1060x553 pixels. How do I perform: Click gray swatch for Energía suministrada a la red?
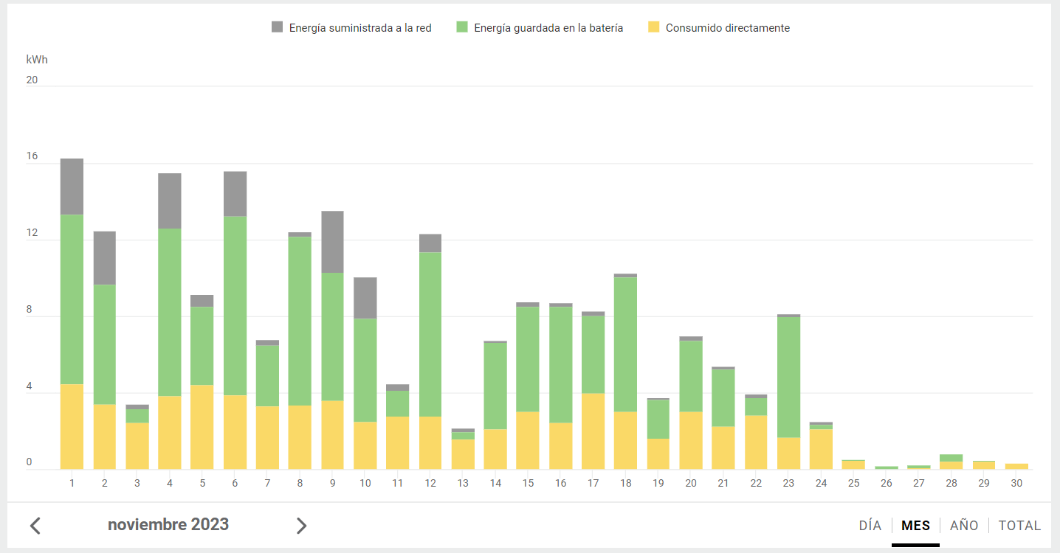tap(278, 27)
